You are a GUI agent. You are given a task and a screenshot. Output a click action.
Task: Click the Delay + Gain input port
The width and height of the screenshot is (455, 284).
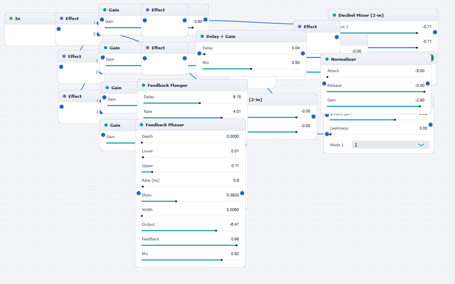[x=199, y=53]
